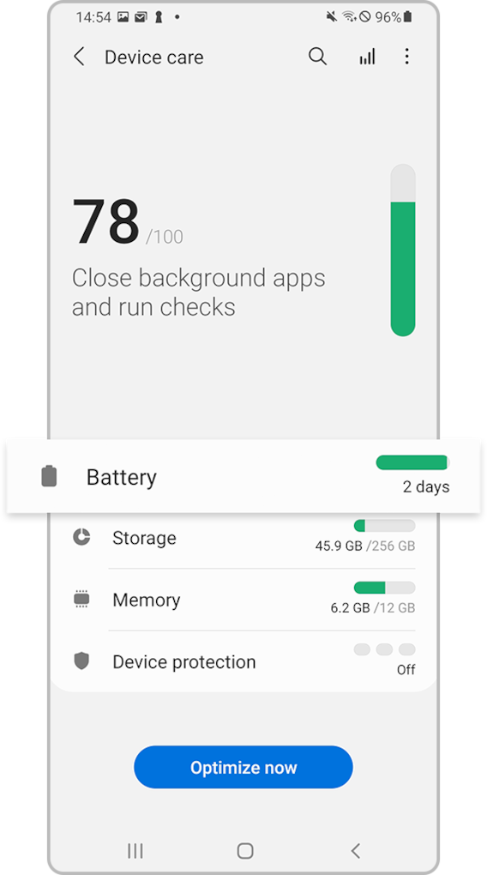Open search with the magnifier icon
The image size is (487, 875).
coord(317,57)
